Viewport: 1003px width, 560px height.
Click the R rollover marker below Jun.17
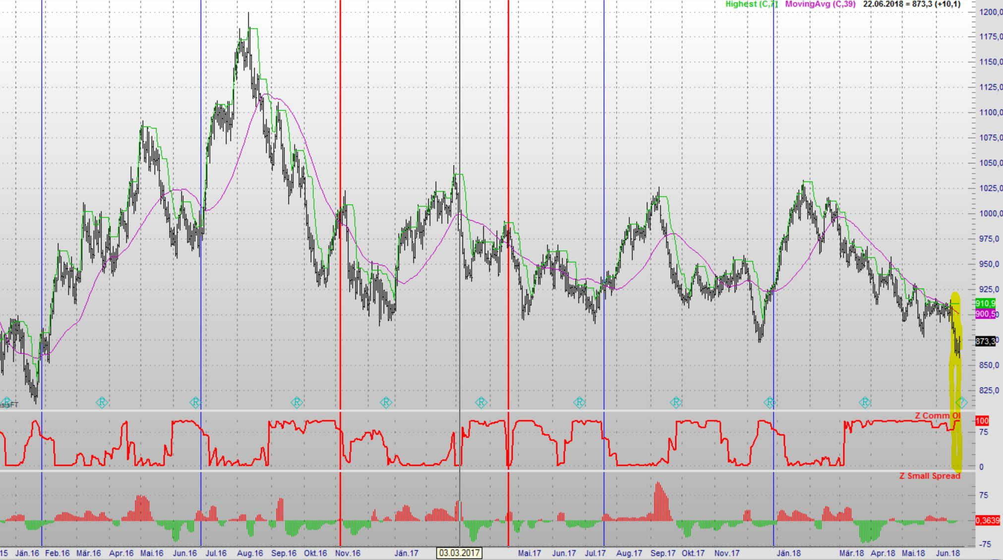coord(579,403)
